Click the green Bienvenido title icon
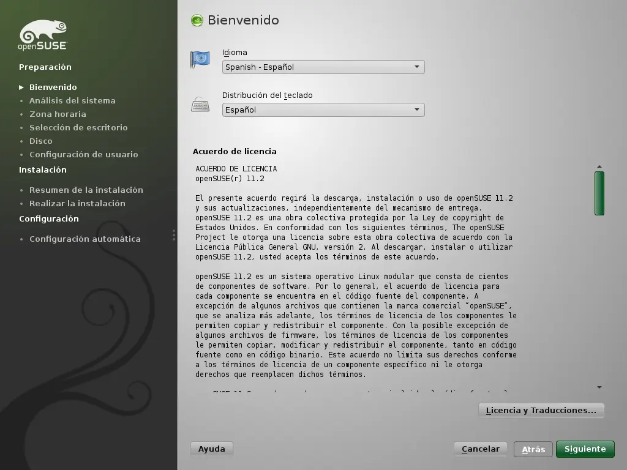This screenshot has height=470, width=627. 197,20
